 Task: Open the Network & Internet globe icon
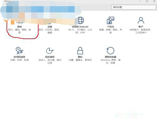(x=81, y=20)
